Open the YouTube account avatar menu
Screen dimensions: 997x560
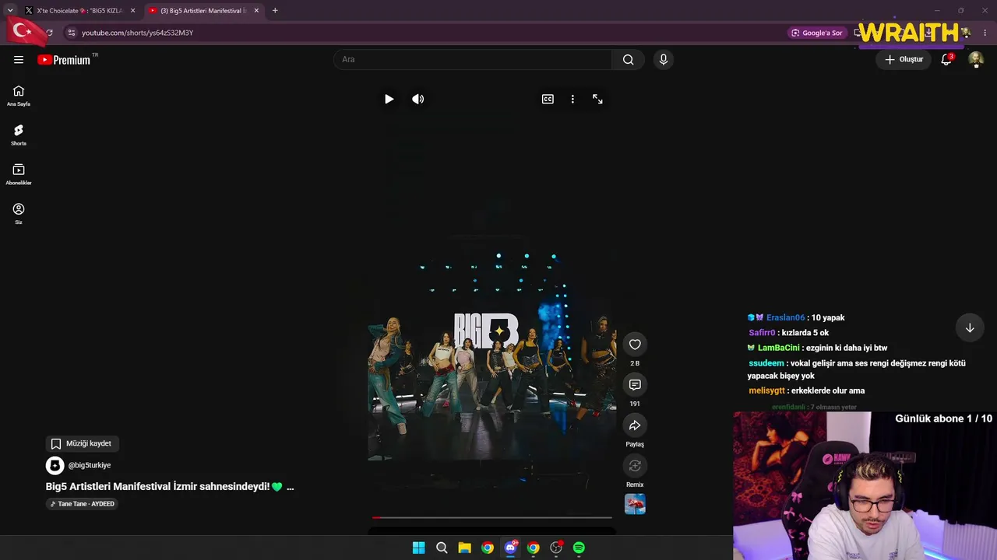click(975, 59)
